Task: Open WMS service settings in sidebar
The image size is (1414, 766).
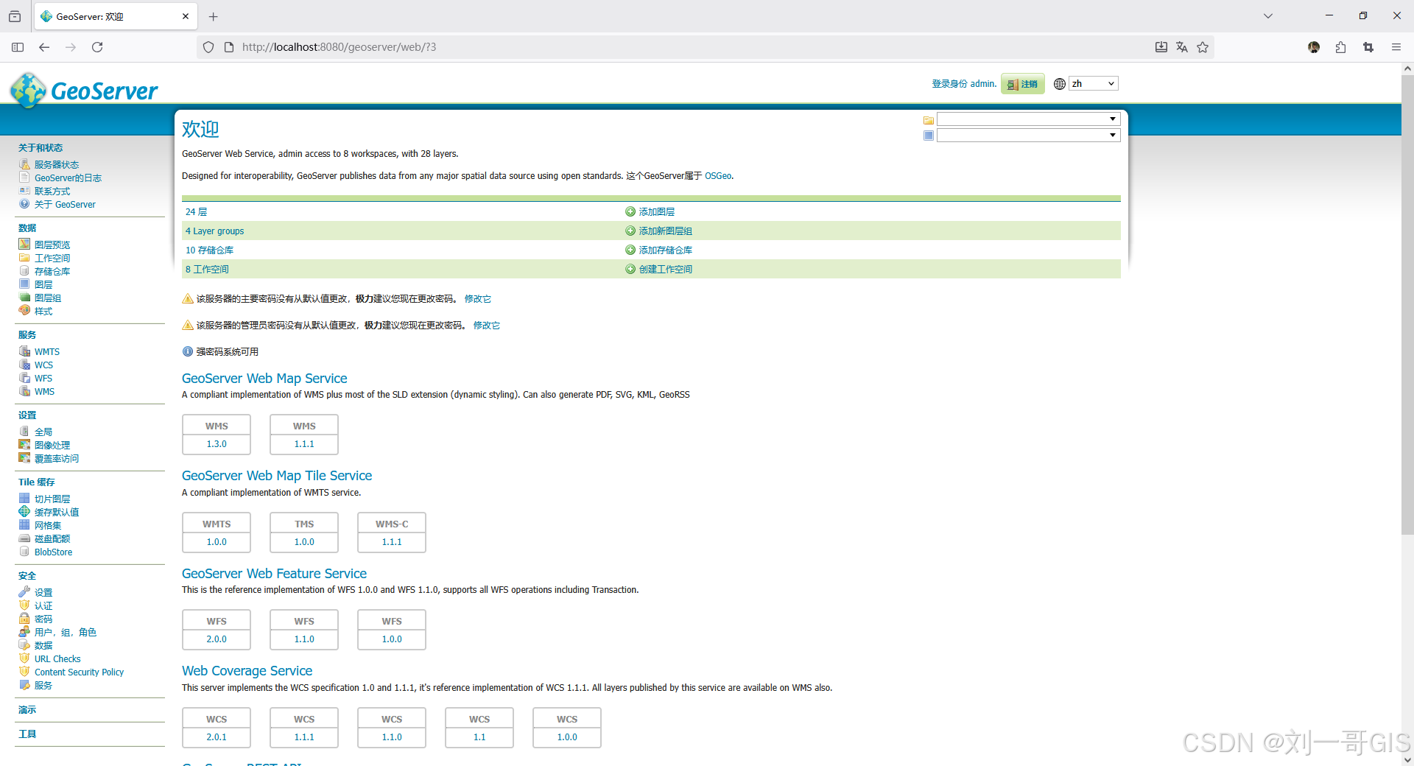Action: coord(44,391)
